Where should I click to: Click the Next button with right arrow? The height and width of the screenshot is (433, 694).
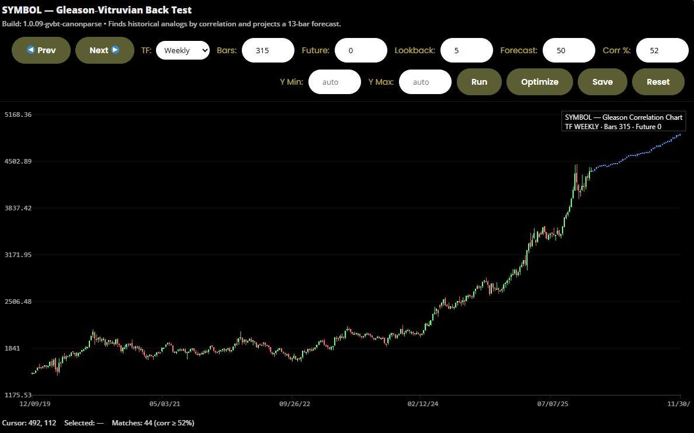click(105, 50)
